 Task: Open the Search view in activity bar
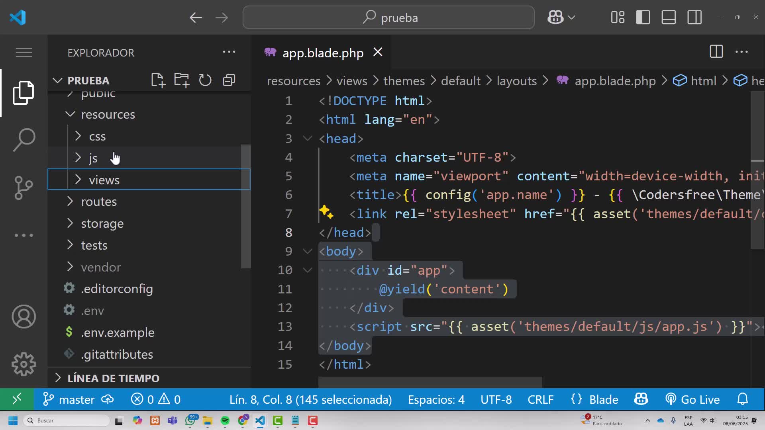24,140
